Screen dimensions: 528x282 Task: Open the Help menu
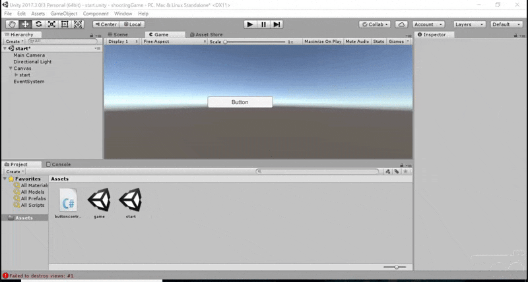[x=143, y=13]
